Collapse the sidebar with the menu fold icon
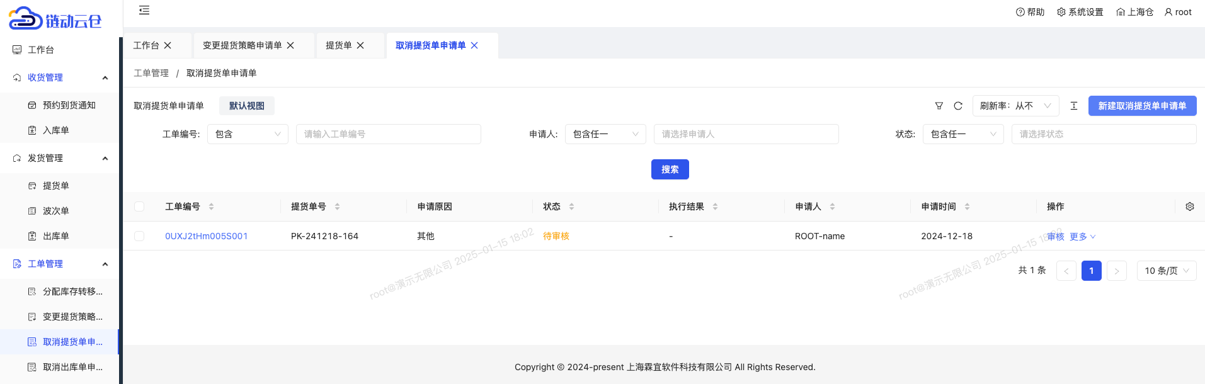Viewport: 1205px width, 384px height. click(x=144, y=10)
